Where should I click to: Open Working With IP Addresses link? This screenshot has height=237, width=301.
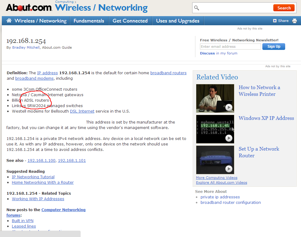point(38,199)
